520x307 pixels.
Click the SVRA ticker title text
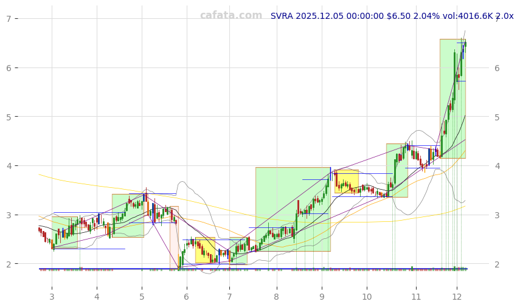coord(392,16)
